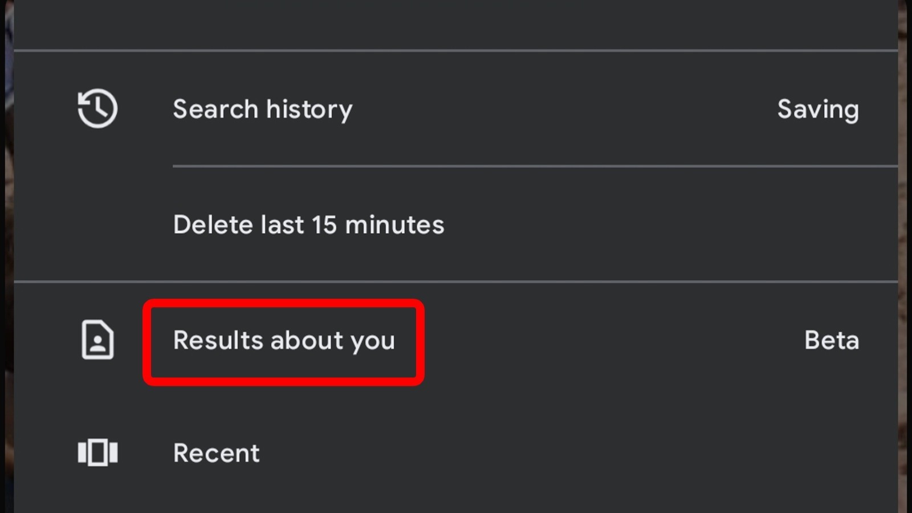The width and height of the screenshot is (912, 513).
Task: Click the word "history" in Search history
Action: coord(309,109)
